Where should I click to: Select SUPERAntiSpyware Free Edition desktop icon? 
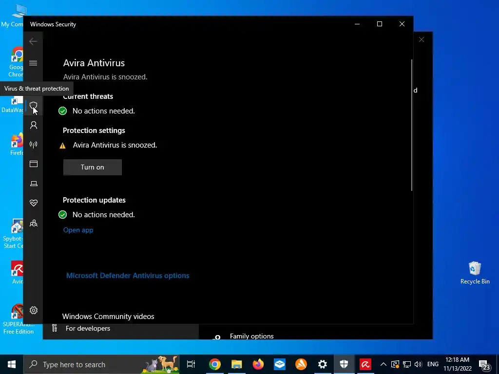[x=19, y=319]
